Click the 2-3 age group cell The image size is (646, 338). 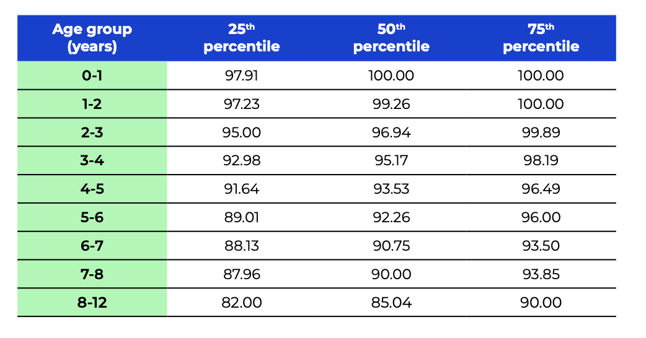[x=92, y=132]
